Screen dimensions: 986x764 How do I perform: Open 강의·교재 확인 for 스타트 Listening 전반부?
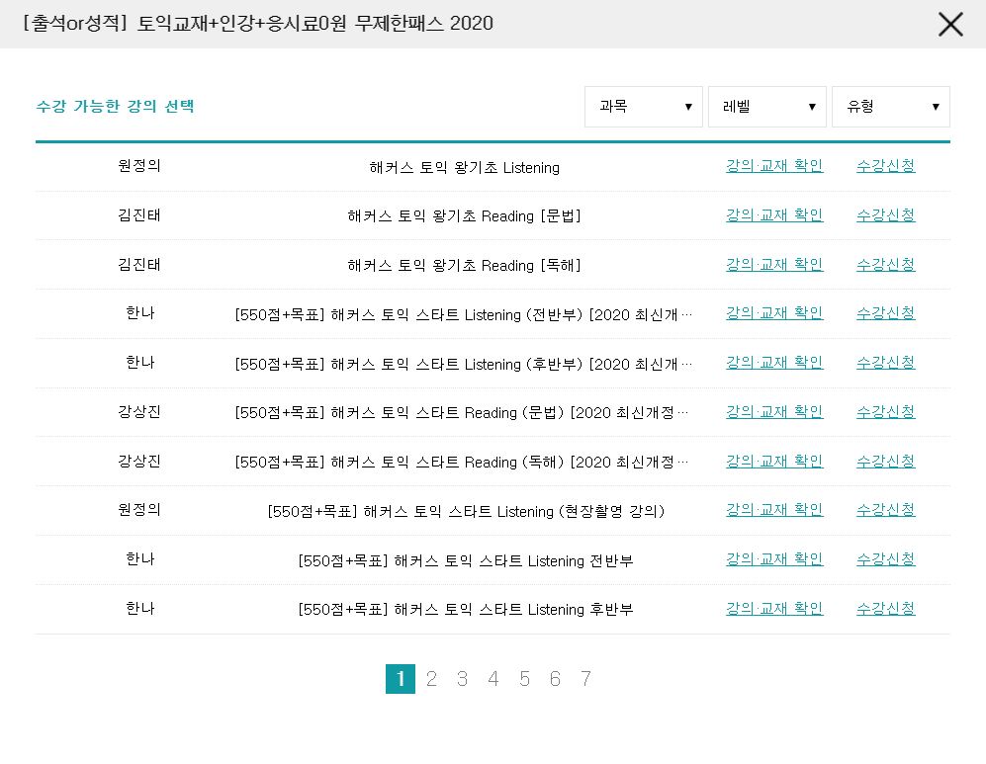tap(774, 559)
